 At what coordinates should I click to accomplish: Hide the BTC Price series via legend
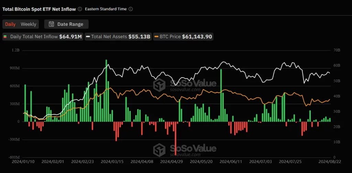coord(184,37)
